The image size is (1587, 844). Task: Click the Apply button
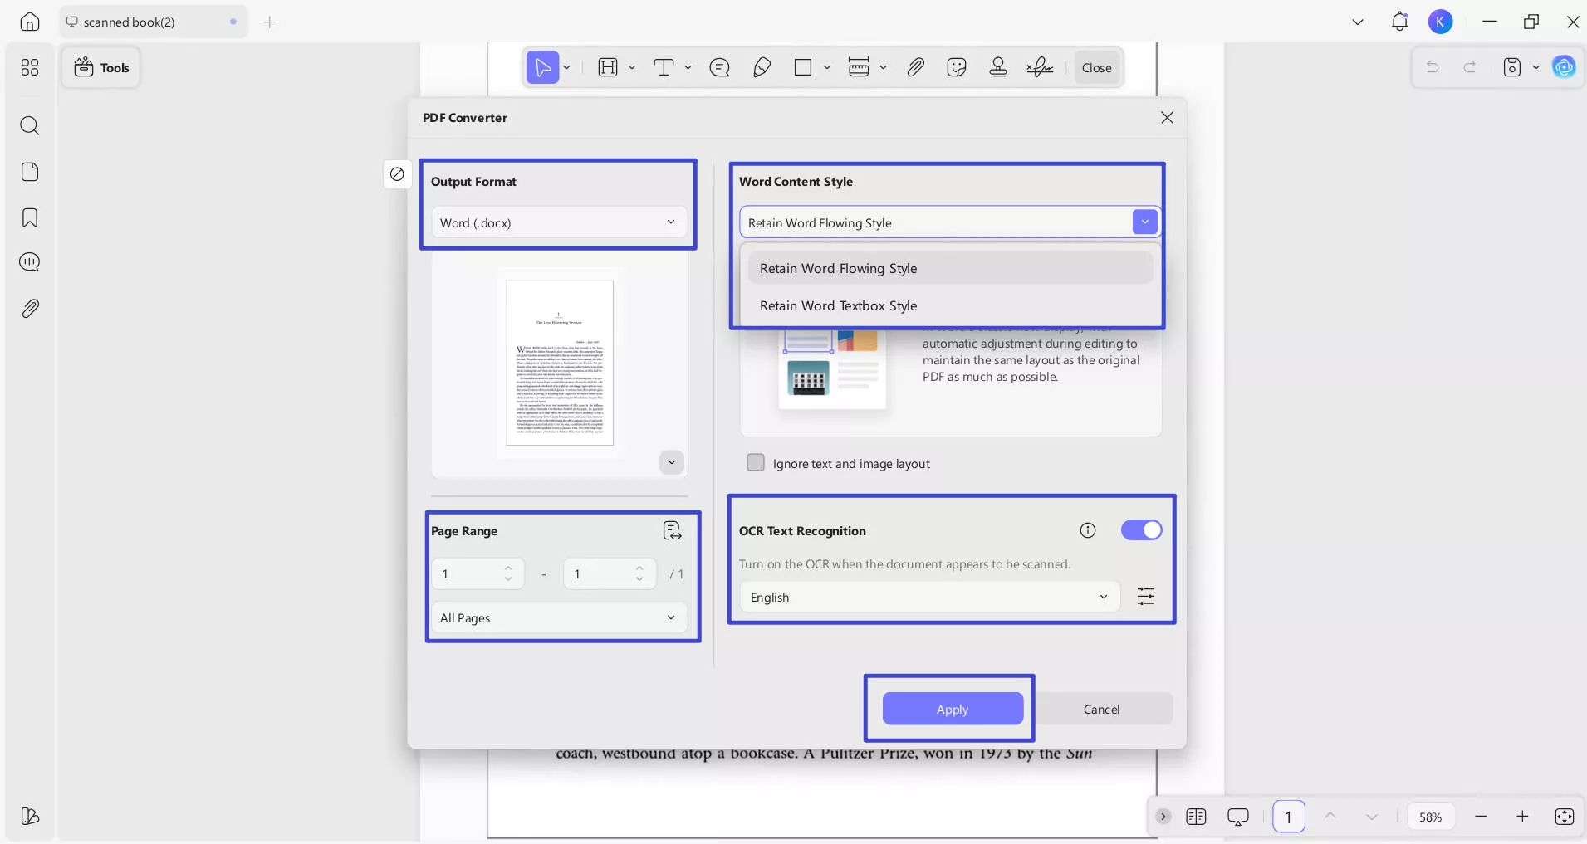click(x=952, y=709)
